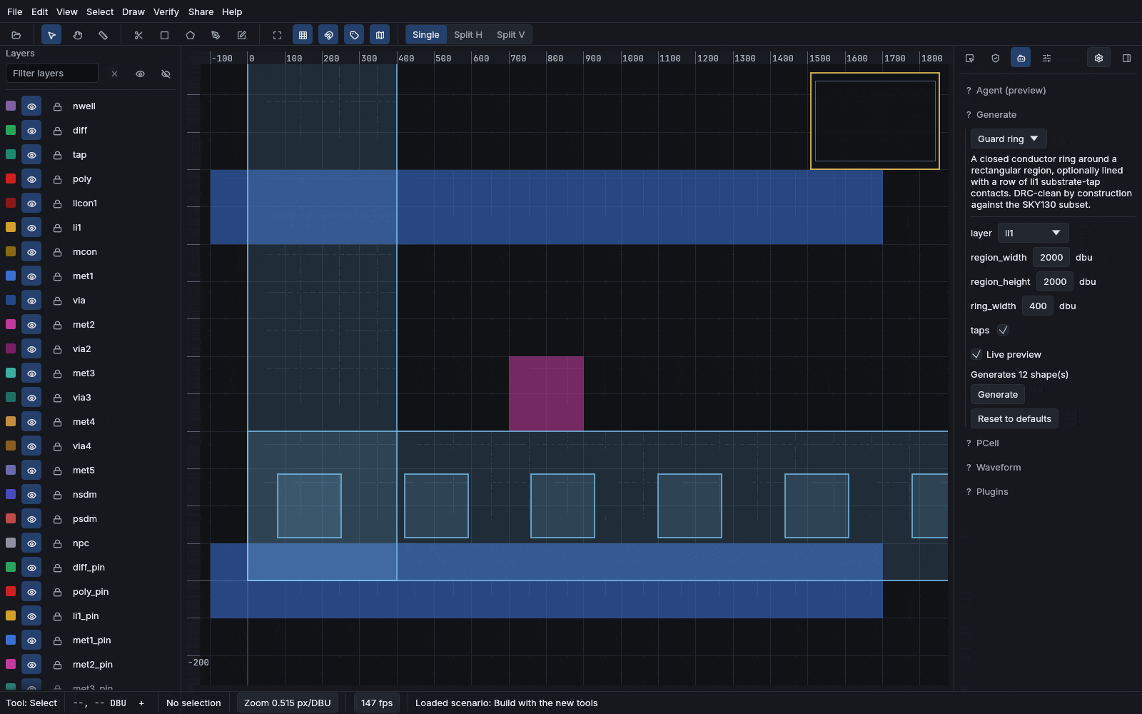Choose the ruler measure tool
Image resolution: width=1142 pixels, height=714 pixels.
pyautogui.click(x=103, y=35)
